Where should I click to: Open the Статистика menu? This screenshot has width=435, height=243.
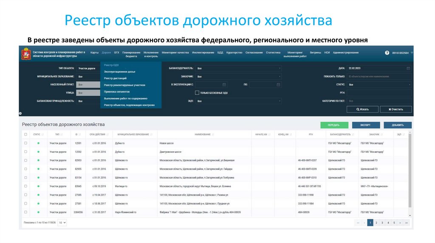coord(273,52)
